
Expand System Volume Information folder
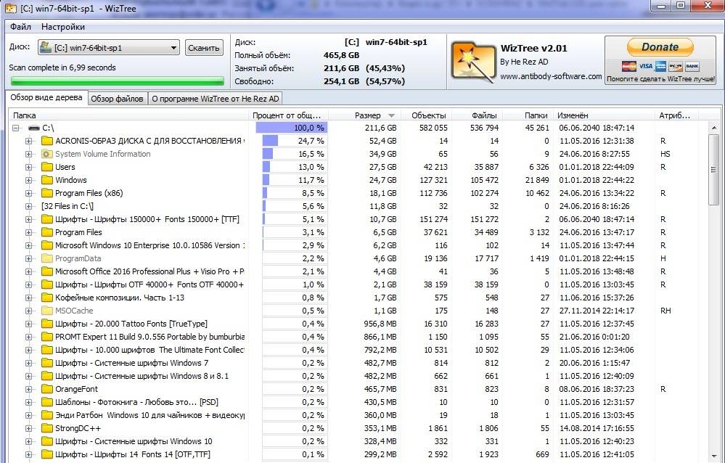click(29, 154)
